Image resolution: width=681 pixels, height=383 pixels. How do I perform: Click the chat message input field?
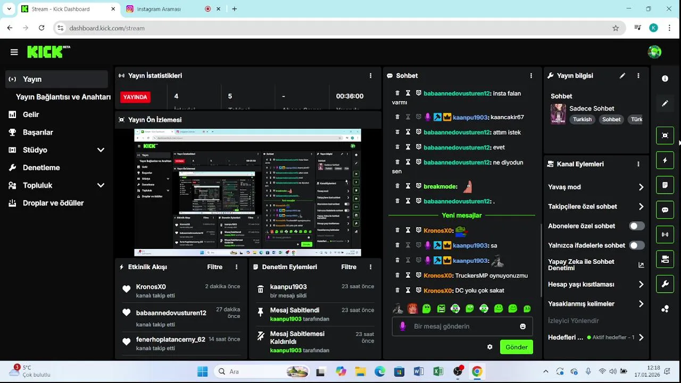tap(463, 326)
